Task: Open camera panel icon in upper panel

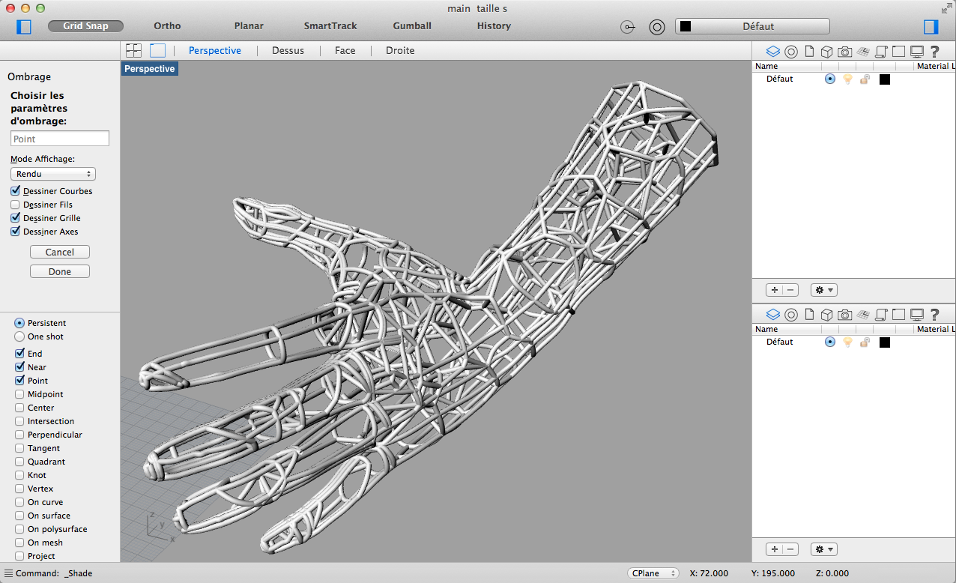Action: pyautogui.click(x=844, y=52)
